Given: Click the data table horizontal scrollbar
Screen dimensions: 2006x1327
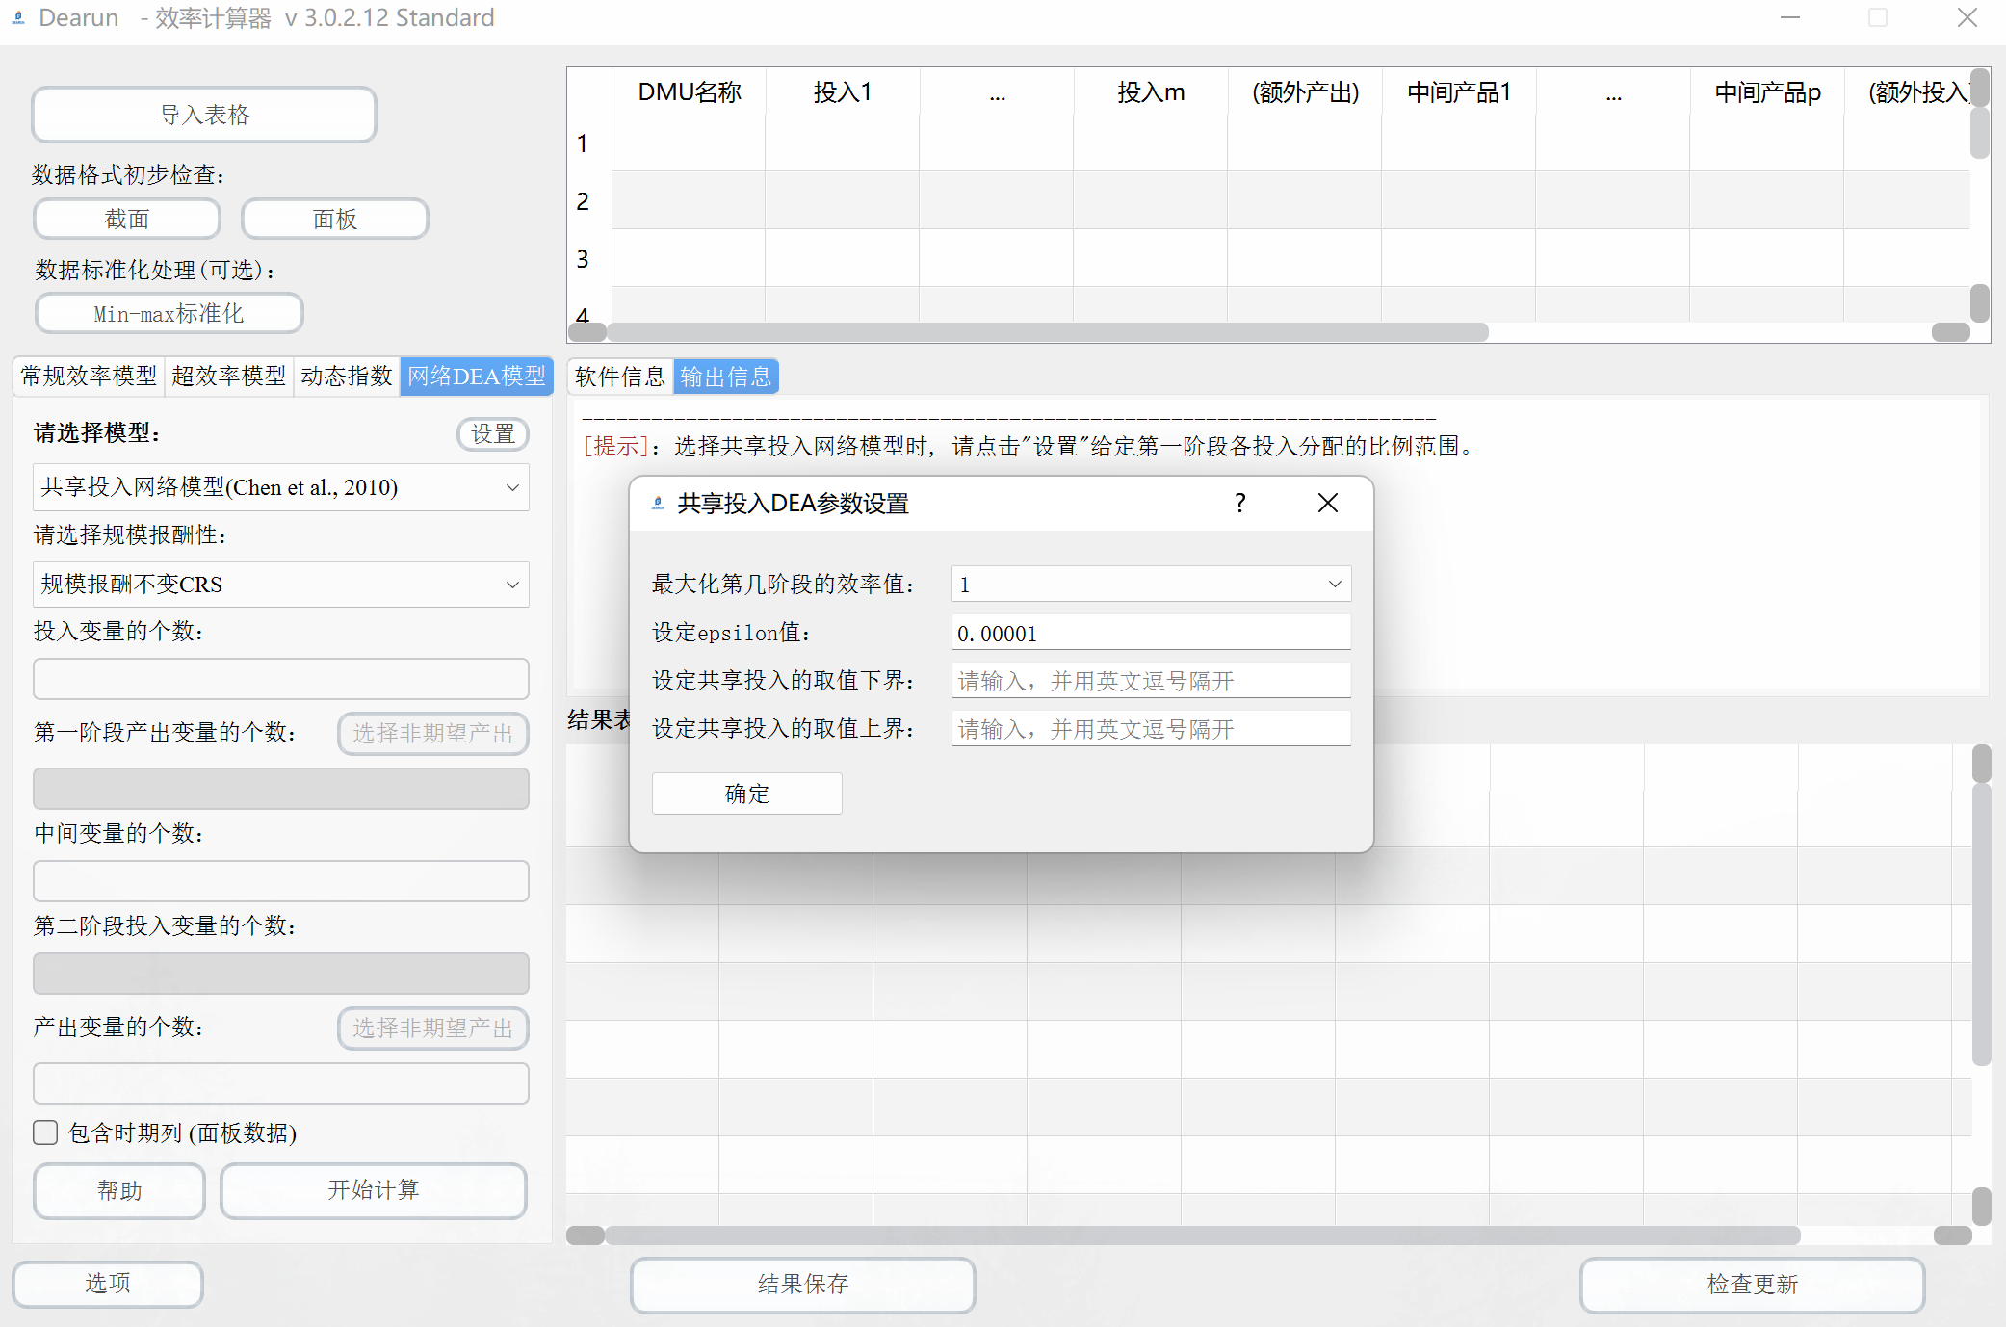Looking at the screenshot, I should point(1046,332).
